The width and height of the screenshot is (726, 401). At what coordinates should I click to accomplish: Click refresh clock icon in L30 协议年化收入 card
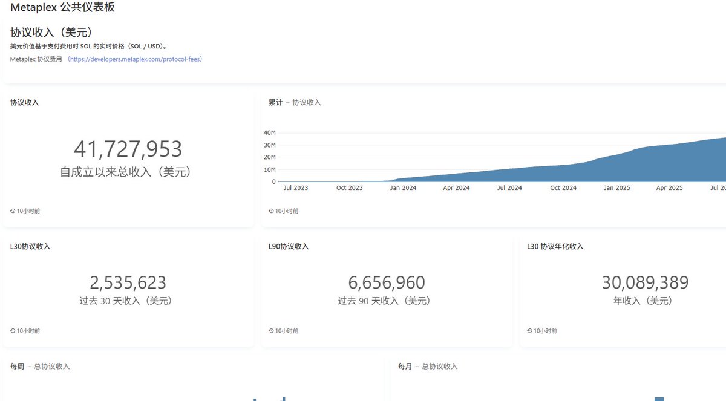(x=529, y=331)
